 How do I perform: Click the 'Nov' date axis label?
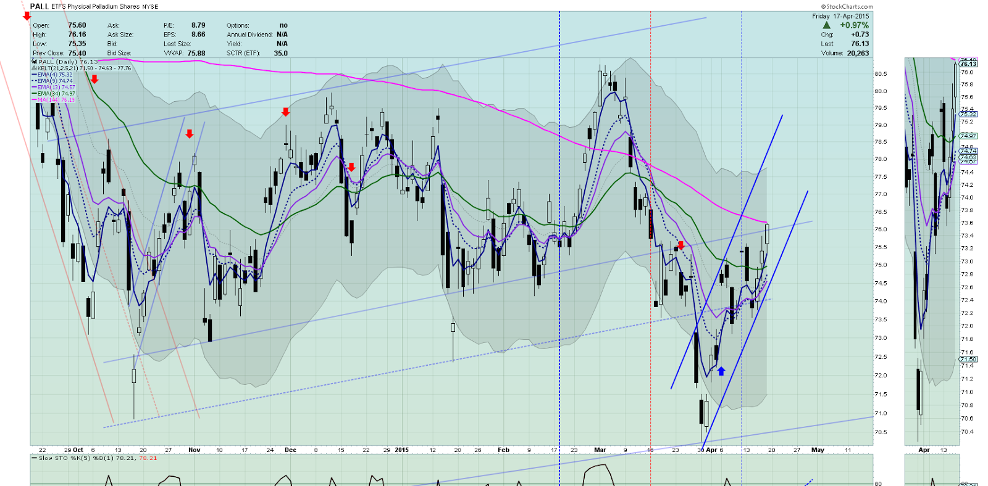[x=195, y=450]
